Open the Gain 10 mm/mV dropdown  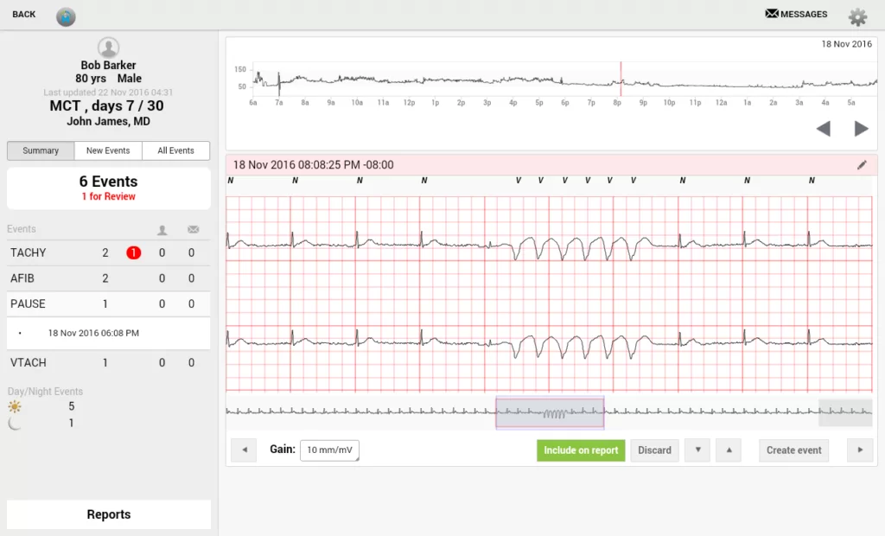click(x=329, y=450)
